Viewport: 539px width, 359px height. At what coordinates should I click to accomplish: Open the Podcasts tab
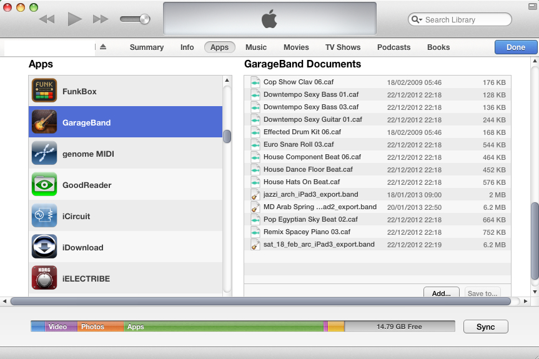tap(394, 47)
